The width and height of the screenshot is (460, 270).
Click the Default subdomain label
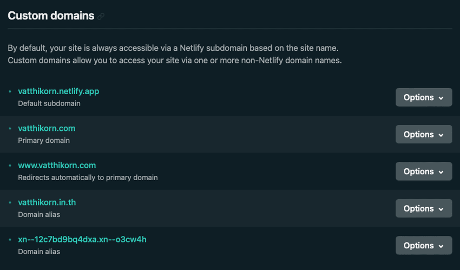click(x=49, y=103)
